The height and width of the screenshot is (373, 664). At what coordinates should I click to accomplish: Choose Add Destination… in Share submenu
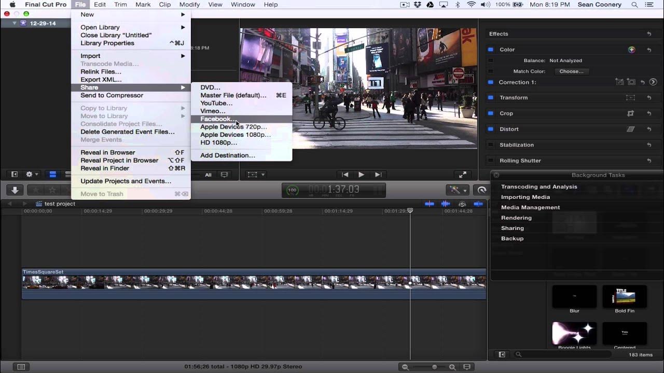click(x=242, y=155)
